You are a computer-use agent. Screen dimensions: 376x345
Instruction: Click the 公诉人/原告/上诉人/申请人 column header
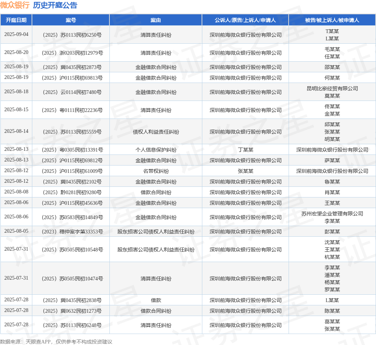coord(245,20)
